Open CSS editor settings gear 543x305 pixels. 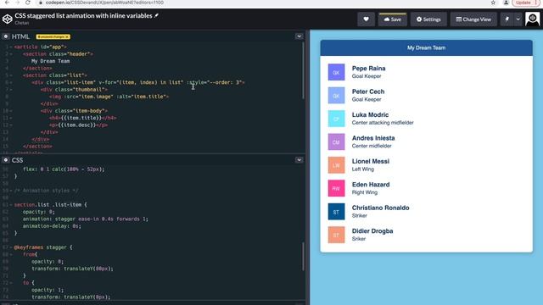(6, 160)
